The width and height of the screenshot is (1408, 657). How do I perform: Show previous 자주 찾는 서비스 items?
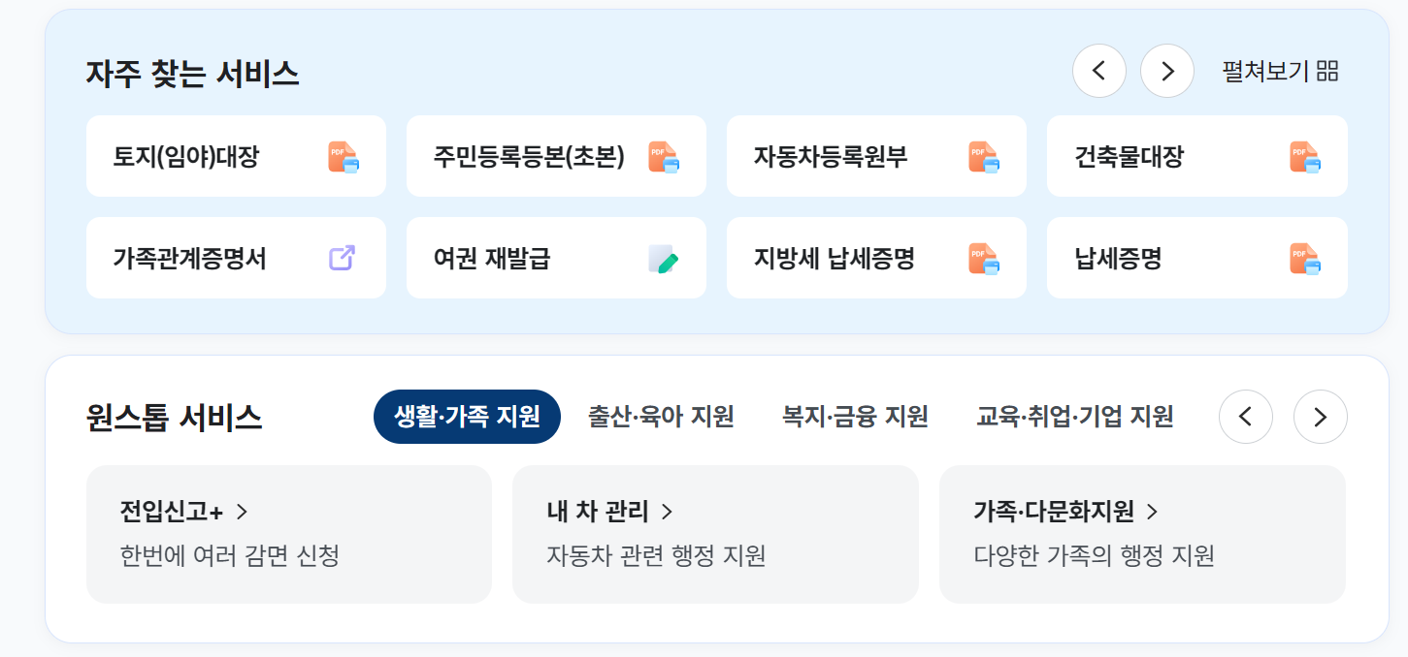pos(1099,71)
